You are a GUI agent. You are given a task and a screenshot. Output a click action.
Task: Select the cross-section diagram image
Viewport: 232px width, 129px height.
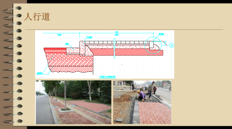coord(104,54)
